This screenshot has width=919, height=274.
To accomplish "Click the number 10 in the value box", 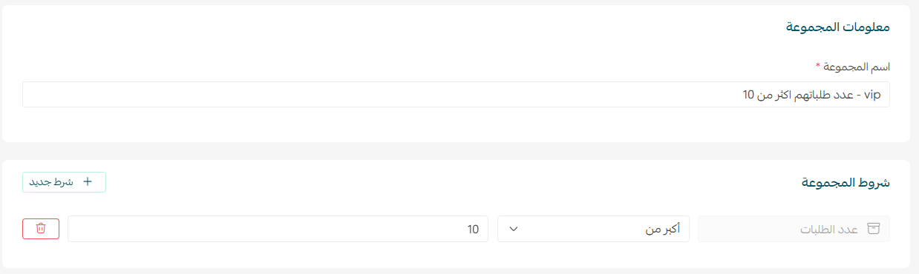I will pyautogui.click(x=473, y=229).
